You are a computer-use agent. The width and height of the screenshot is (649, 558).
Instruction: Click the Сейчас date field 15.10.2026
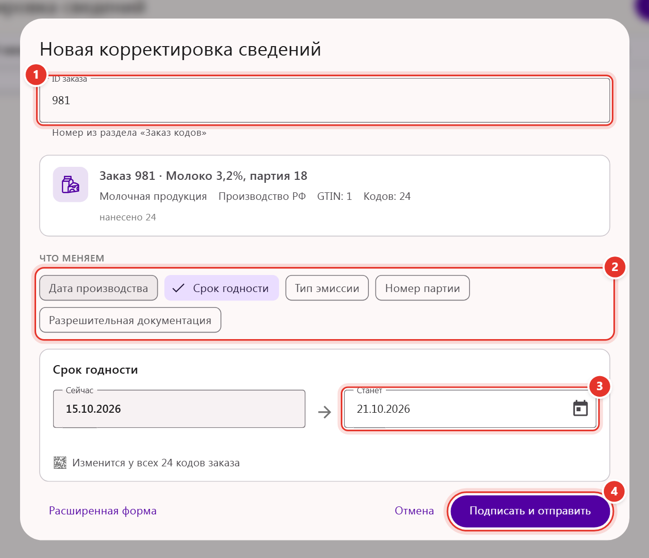[x=179, y=409]
